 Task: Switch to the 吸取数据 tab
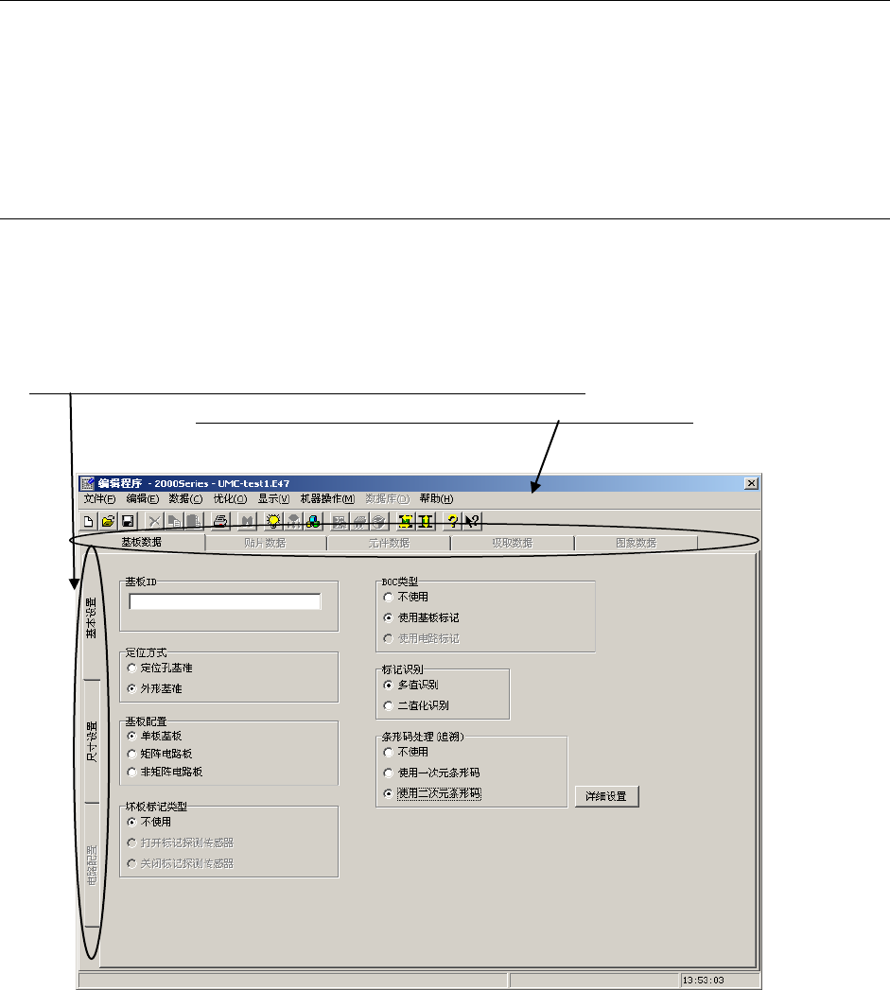[513, 543]
